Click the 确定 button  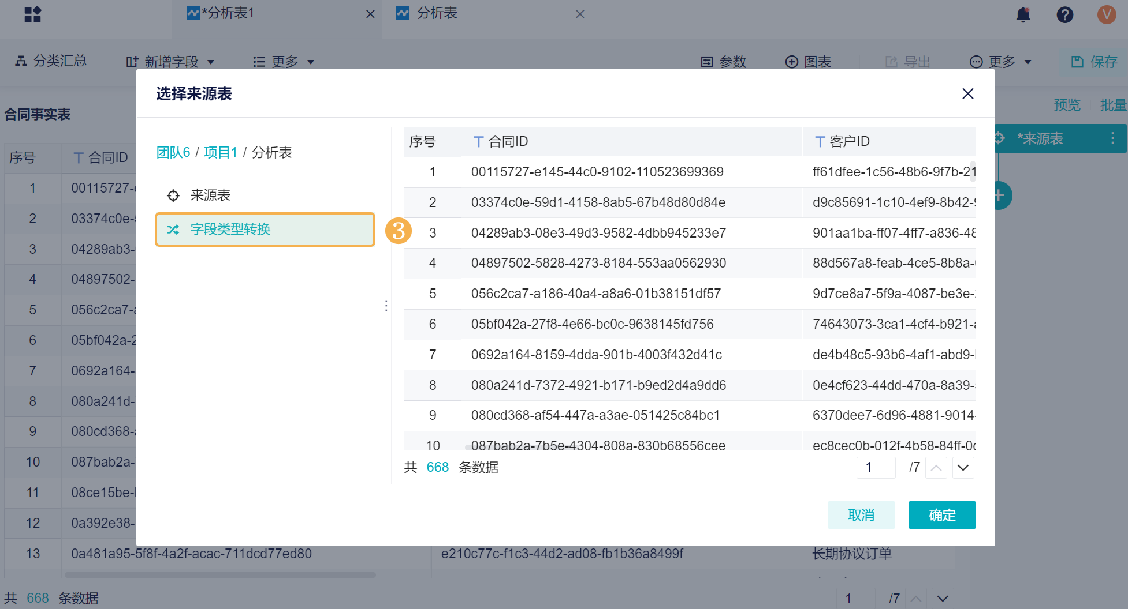click(x=942, y=515)
